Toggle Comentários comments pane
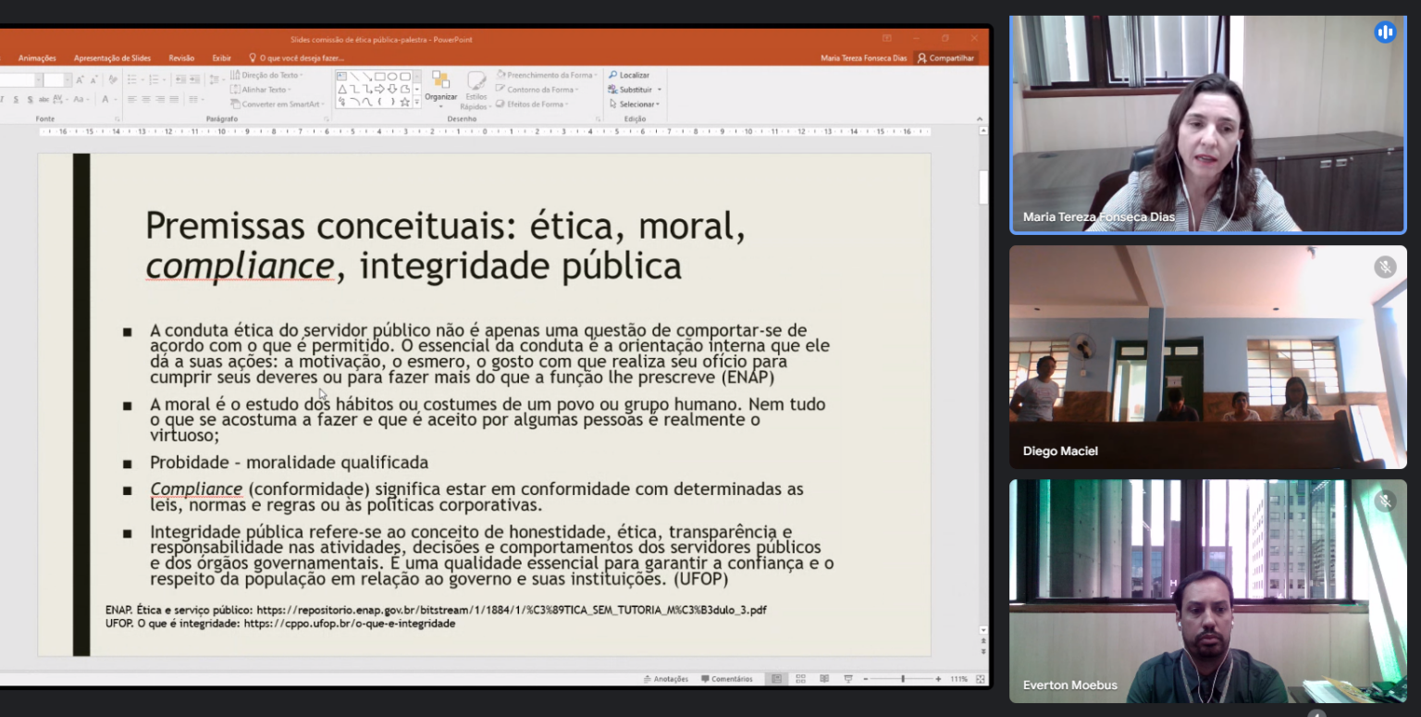Viewport: 1421px width, 717px height. click(x=727, y=679)
